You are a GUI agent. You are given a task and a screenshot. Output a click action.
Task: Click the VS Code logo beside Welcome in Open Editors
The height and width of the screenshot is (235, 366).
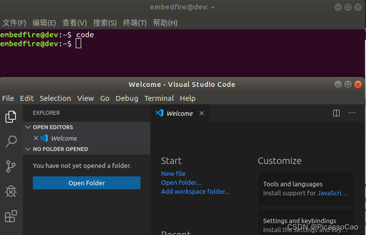(44, 138)
